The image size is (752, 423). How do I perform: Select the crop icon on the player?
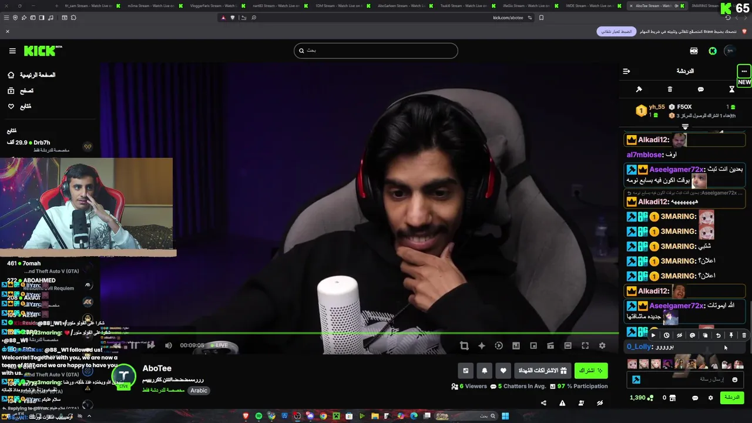tap(464, 346)
